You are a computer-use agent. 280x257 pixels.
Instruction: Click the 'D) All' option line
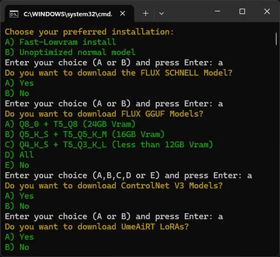coord(19,155)
